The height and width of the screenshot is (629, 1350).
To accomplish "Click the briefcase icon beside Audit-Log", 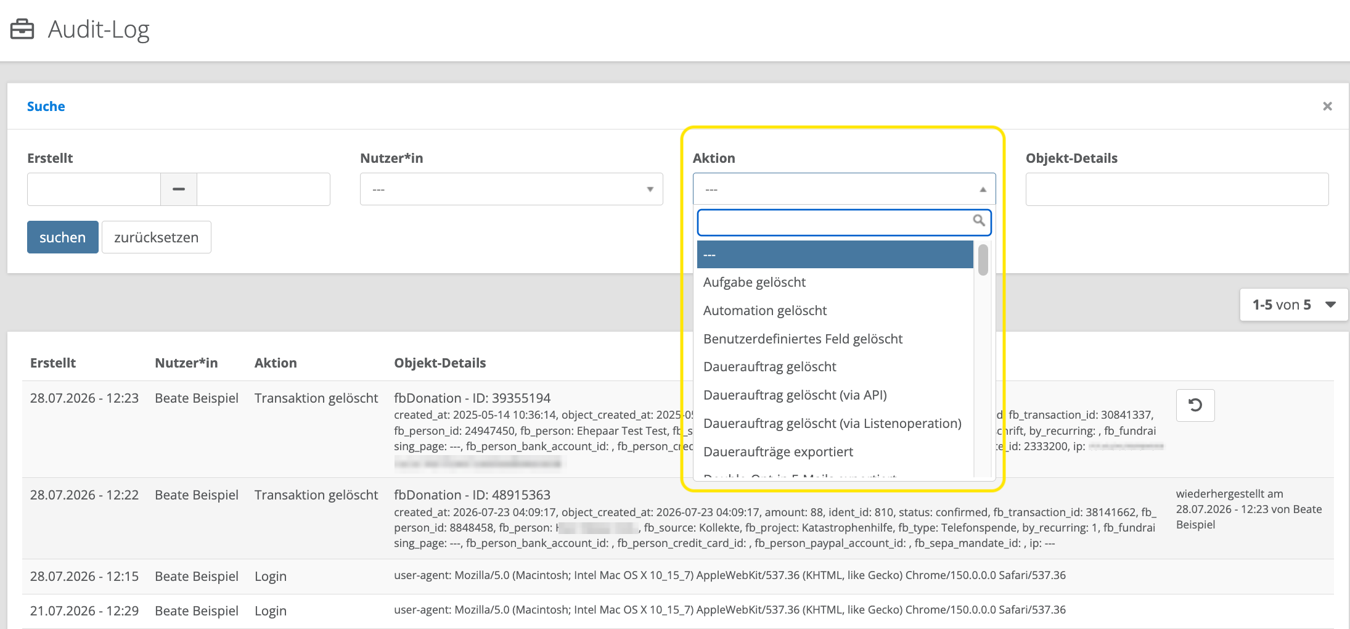I will click(22, 29).
